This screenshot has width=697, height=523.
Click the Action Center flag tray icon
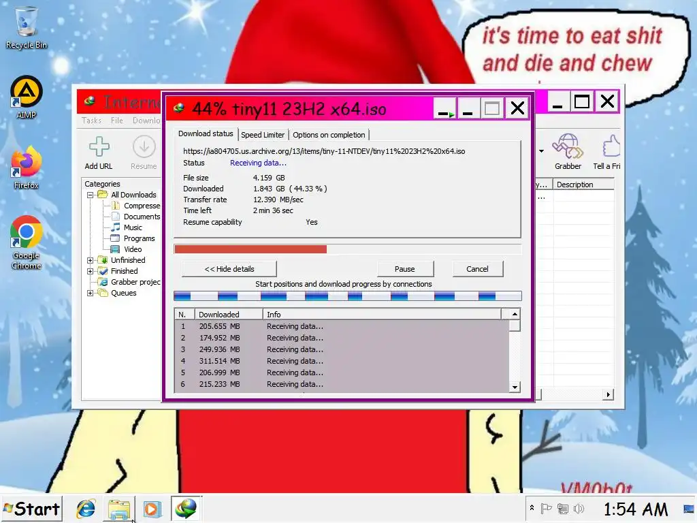click(x=546, y=508)
